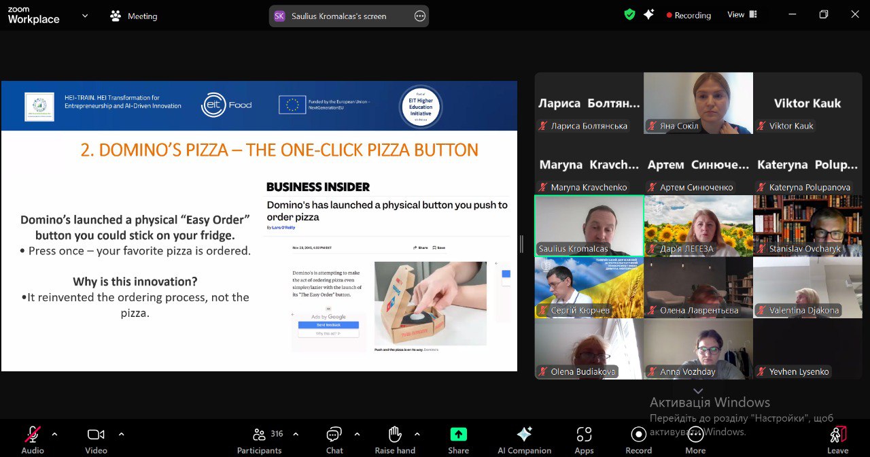
Task: Click the Recording indicator
Action: pyautogui.click(x=689, y=15)
